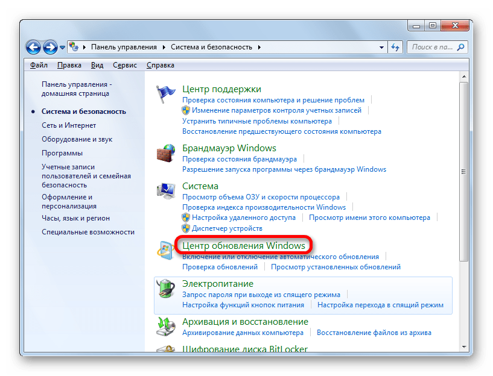
Task: Click the Центр поддержки flag icon
Action: point(165,95)
